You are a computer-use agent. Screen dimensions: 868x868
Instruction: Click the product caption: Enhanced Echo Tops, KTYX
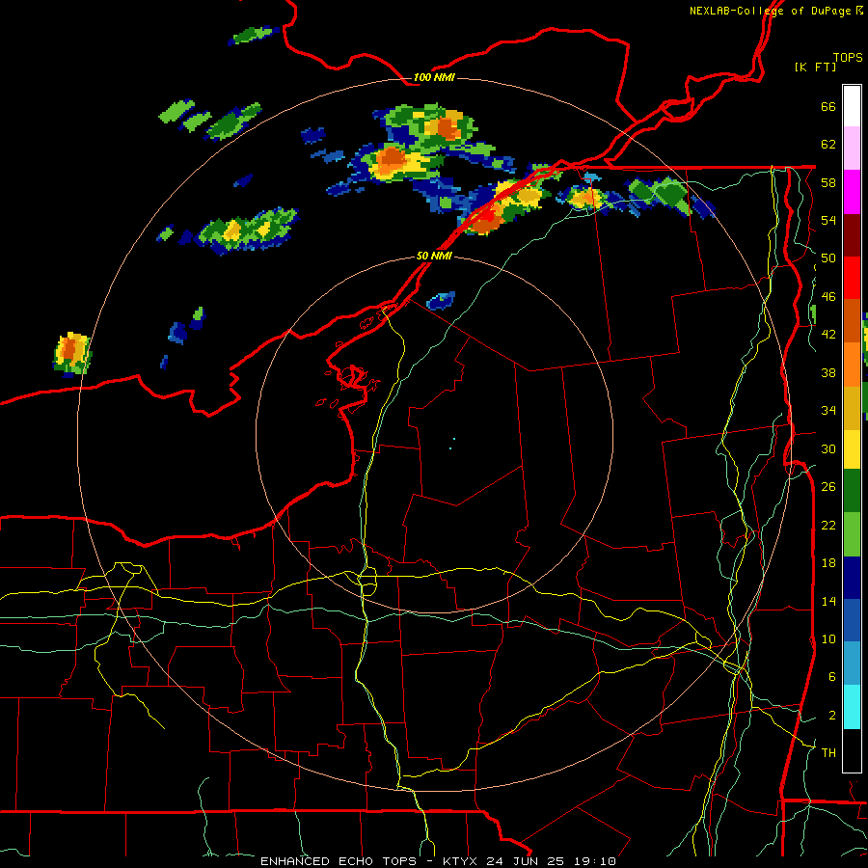(438, 861)
